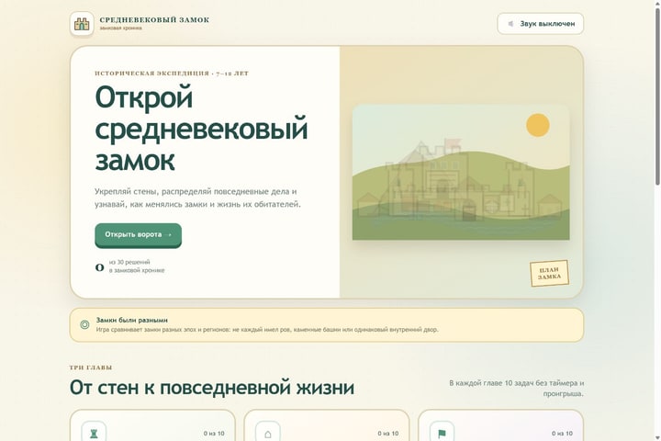The height and width of the screenshot is (441, 661).
Task: Click the yellow sun in the illustration
Action: pos(537,125)
